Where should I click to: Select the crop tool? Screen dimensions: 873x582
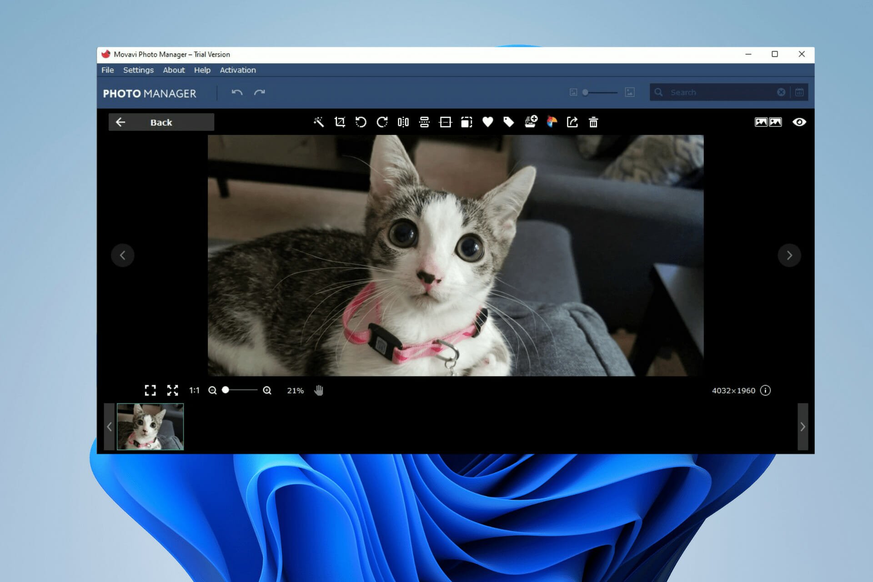(x=340, y=122)
